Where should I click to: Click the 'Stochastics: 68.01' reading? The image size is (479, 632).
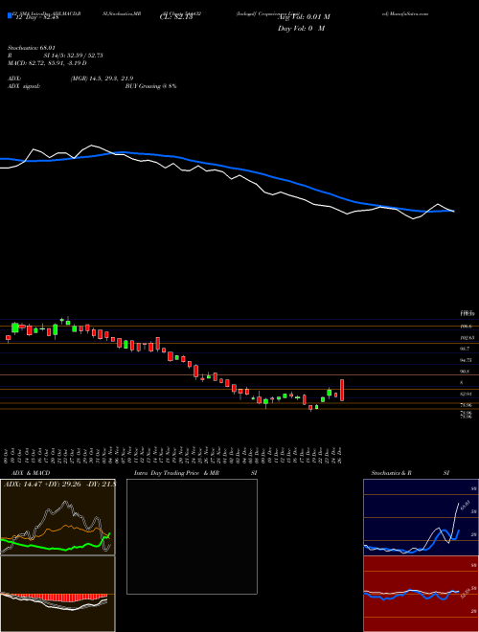tap(32, 48)
